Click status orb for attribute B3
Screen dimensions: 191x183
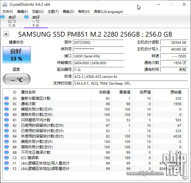click(7, 131)
